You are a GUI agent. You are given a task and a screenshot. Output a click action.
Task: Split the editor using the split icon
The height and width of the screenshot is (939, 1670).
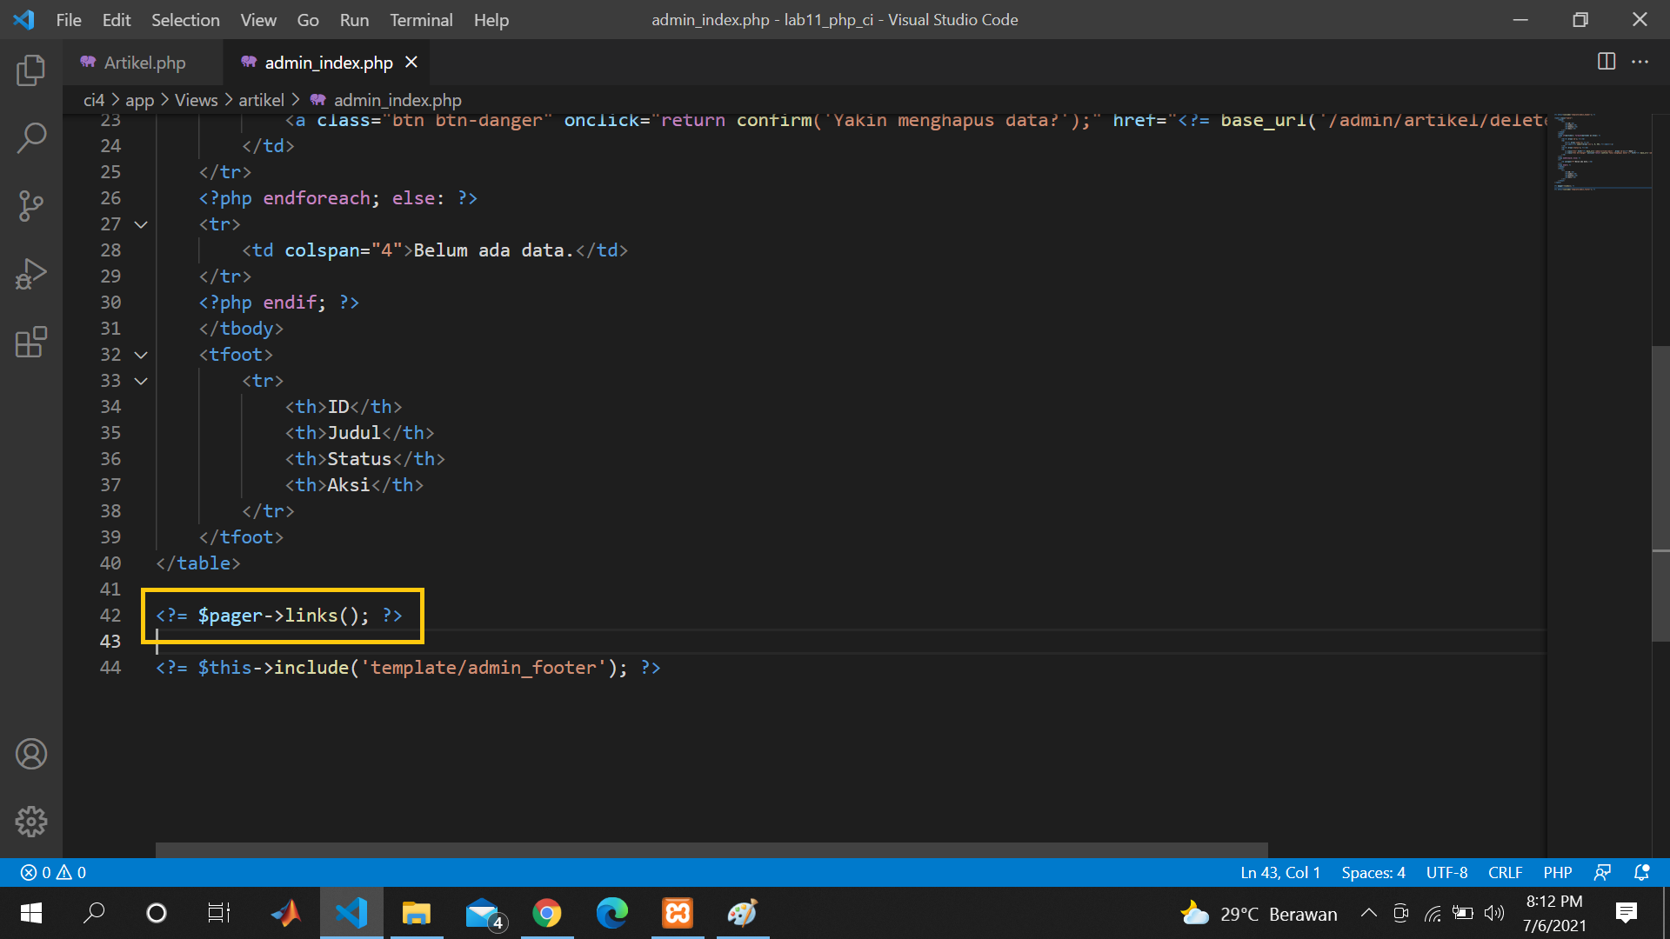[1605, 62]
